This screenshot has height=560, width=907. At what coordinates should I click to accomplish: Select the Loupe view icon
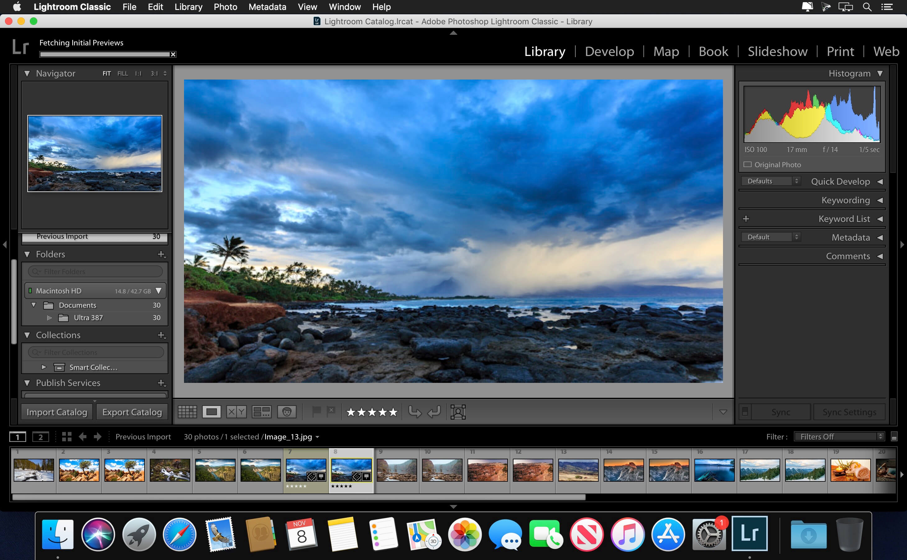point(213,412)
